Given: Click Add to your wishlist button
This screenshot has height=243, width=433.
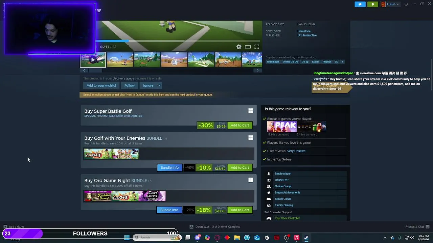Looking at the screenshot, I should pyautogui.click(x=101, y=85).
